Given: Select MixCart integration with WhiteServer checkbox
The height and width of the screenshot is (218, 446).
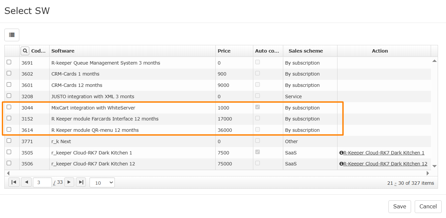Looking at the screenshot, I should (x=9, y=107).
